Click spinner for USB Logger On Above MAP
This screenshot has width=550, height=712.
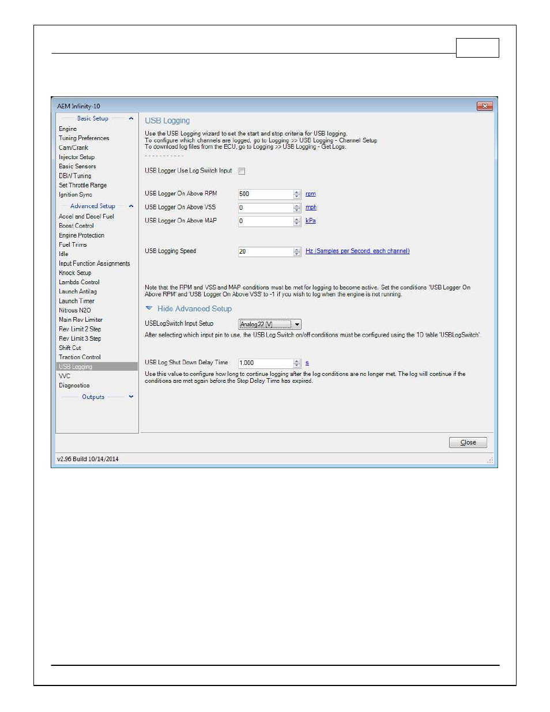(x=297, y=221)
